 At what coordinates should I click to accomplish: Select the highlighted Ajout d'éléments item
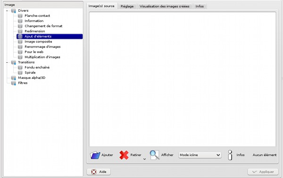(50, 37)
